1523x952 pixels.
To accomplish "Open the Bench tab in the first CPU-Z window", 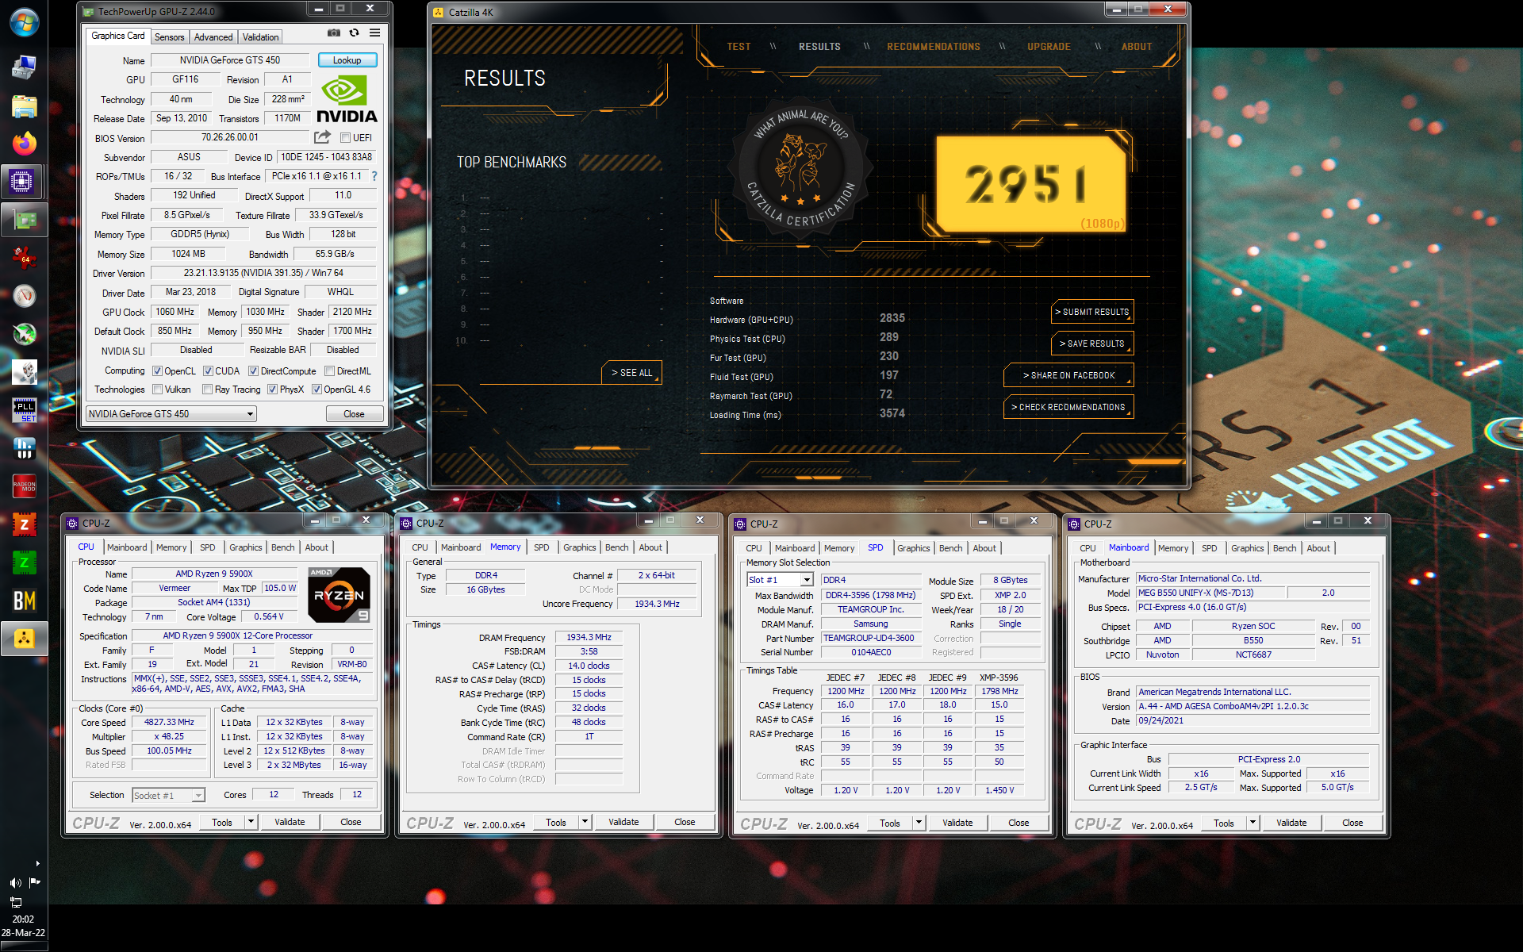I will [x=282, y=547].
